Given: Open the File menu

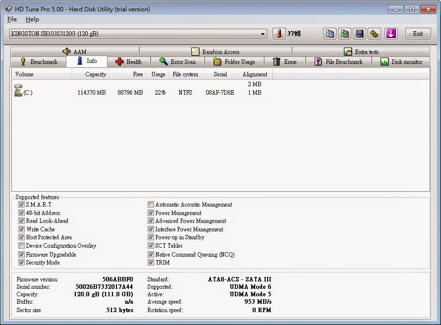Looking at the screenshot, I should pyautogui.click(x=12, y=19).
